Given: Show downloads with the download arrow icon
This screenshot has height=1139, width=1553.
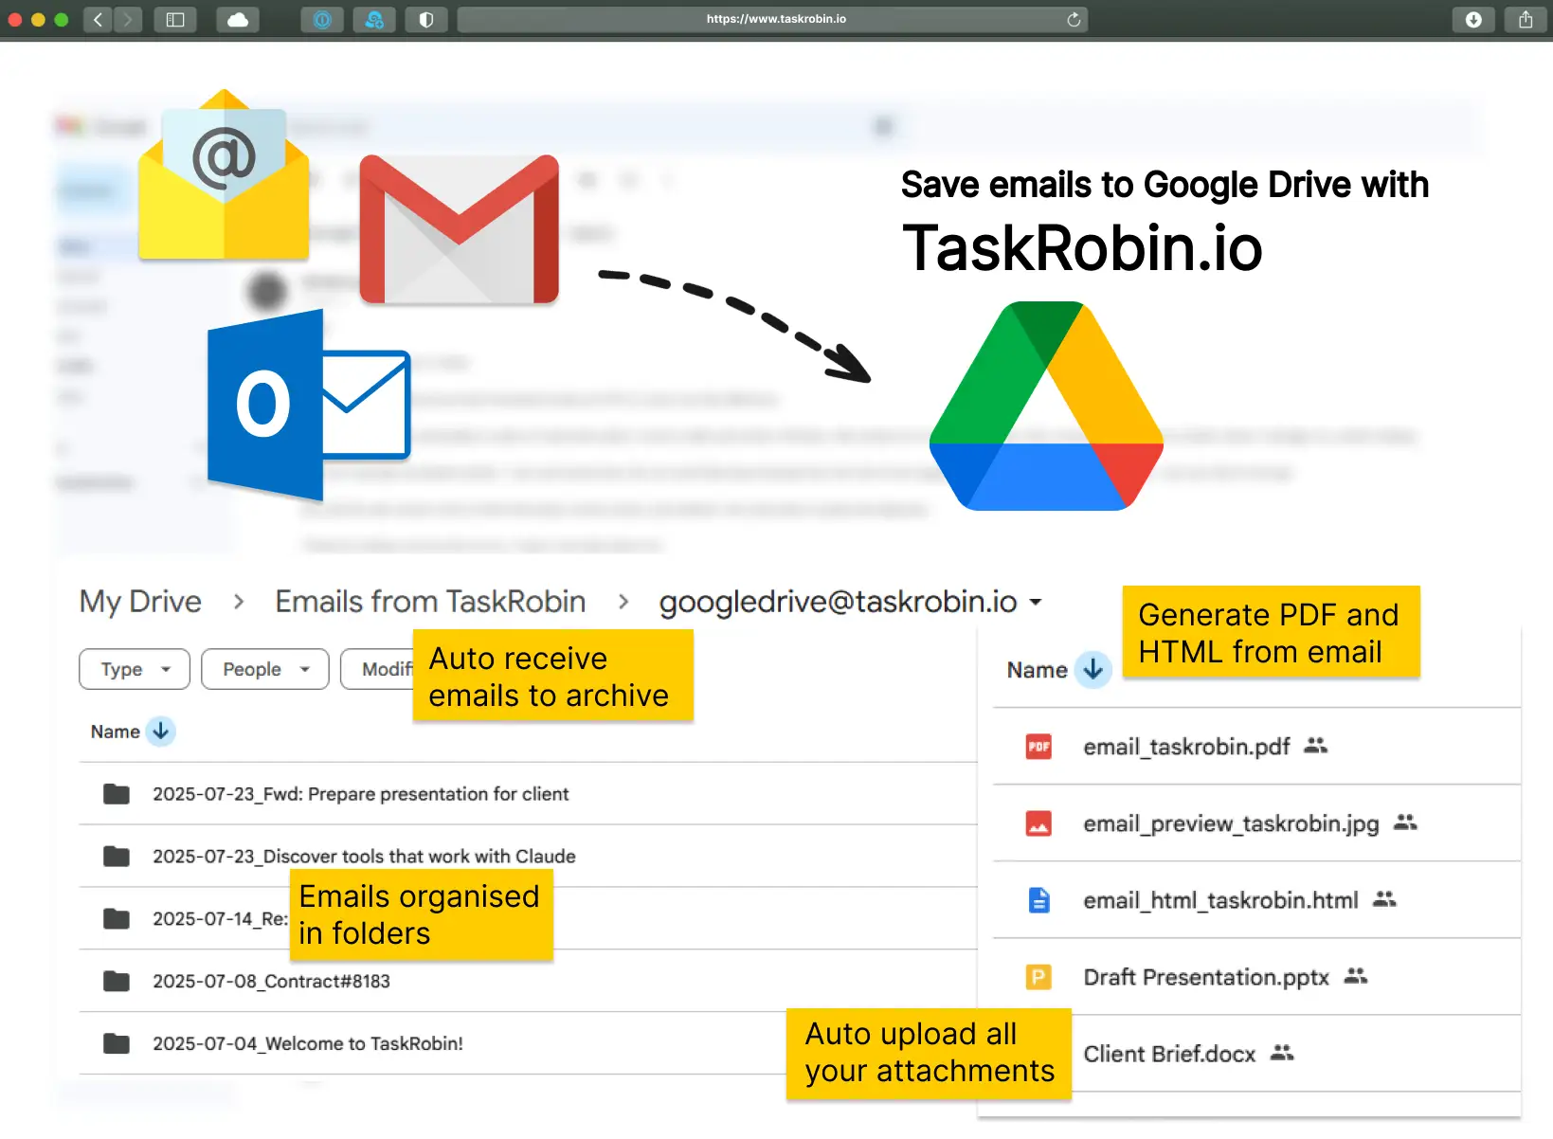Looking at the screenshot, I should pyautogui.click(x=1473, y=20).
